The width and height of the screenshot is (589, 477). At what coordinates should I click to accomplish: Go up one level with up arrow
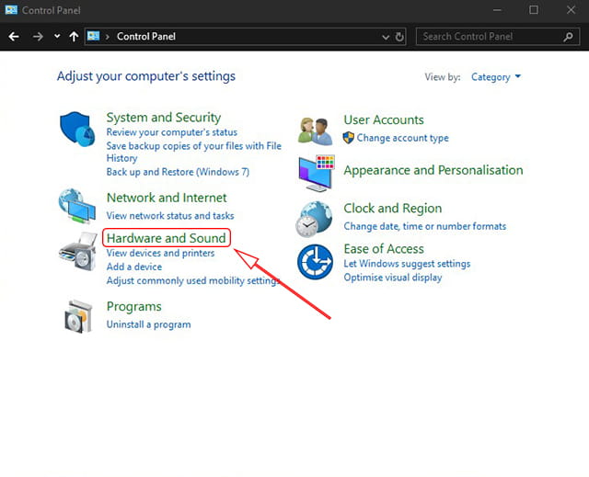tap(74, 37)
